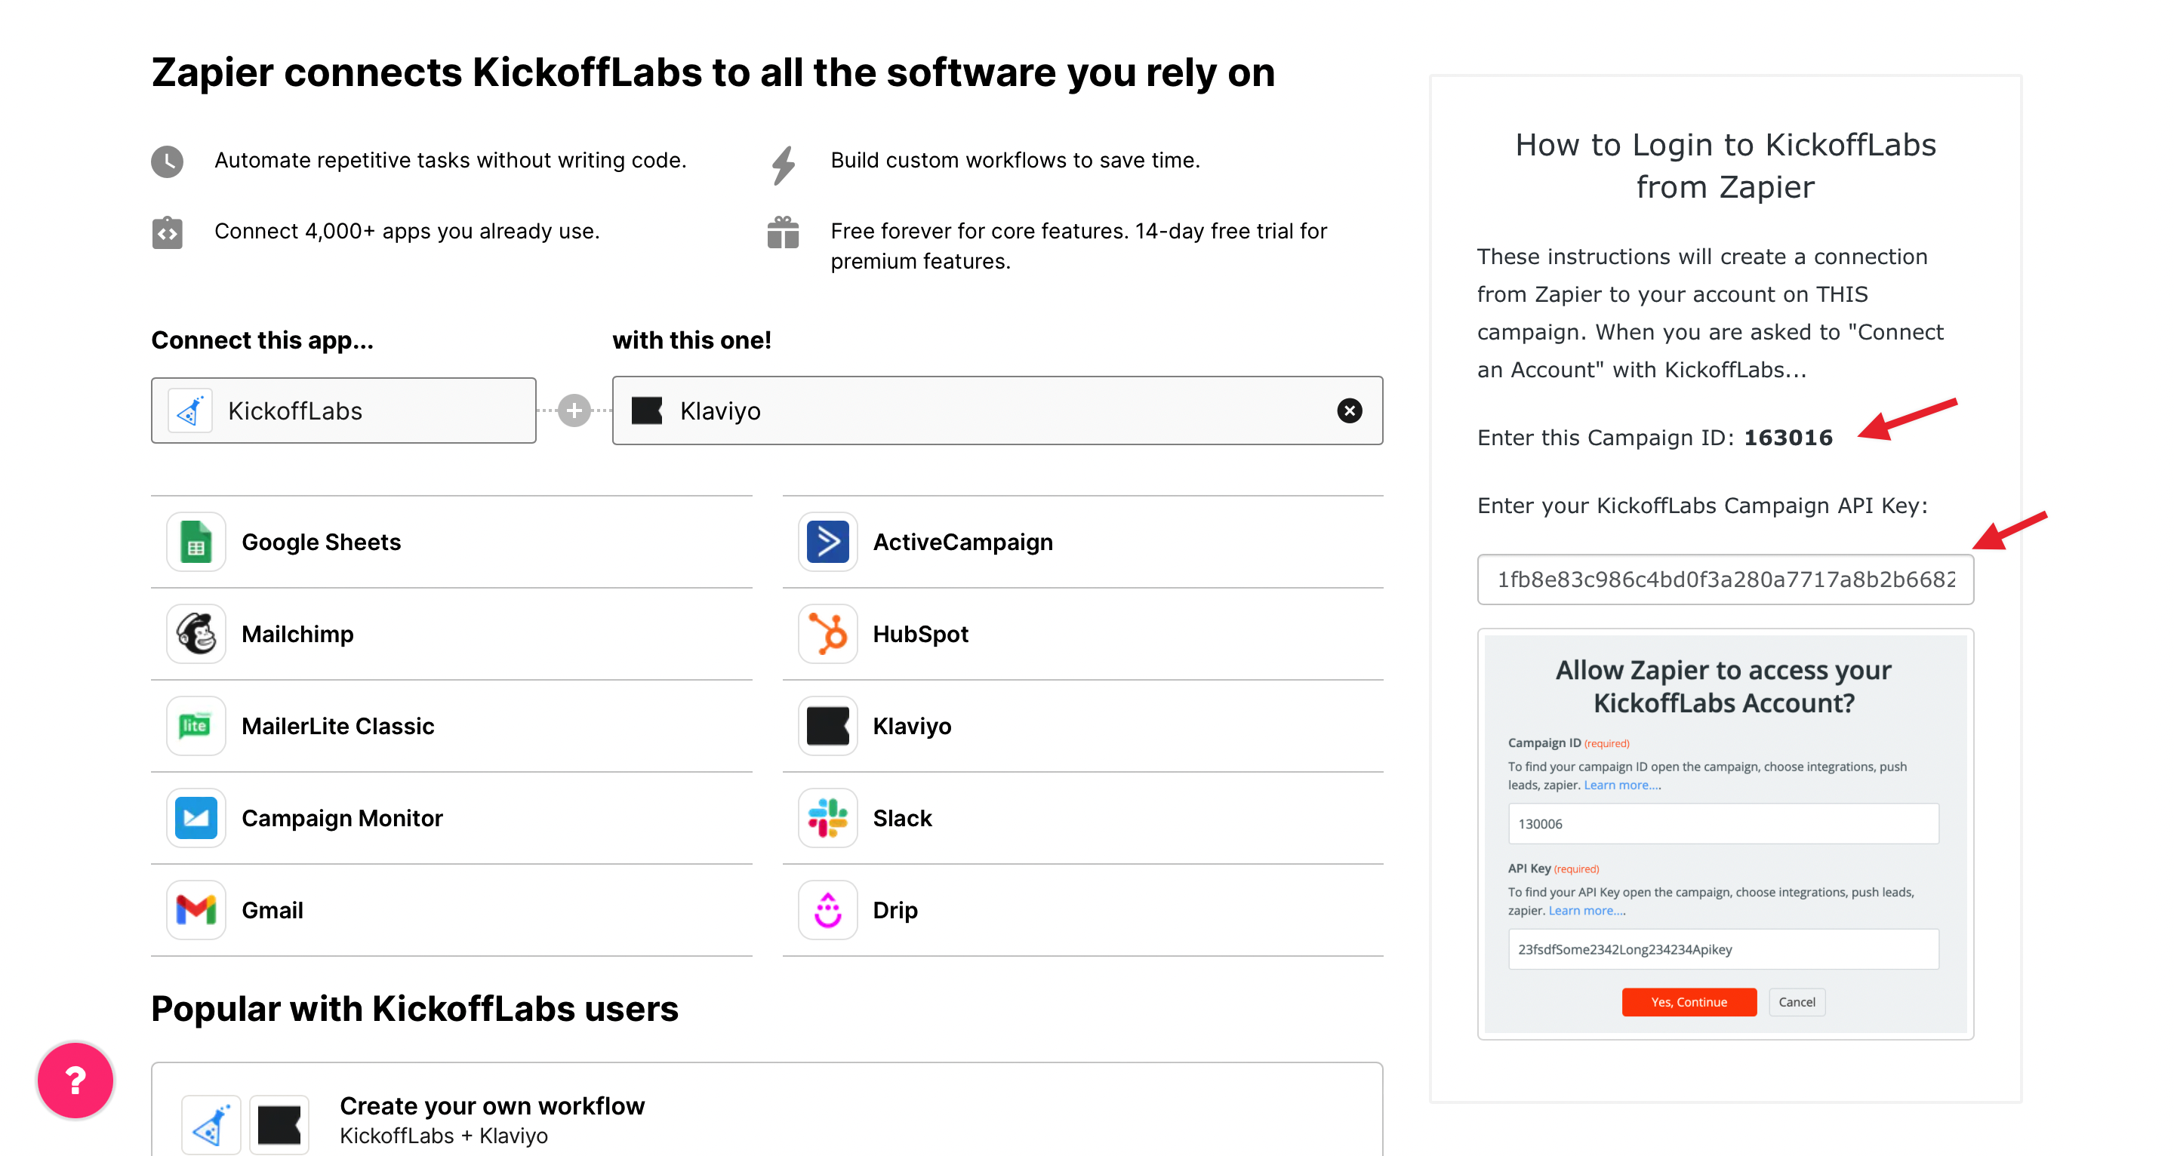The image size is (2174, 1156).
Task: Click the API Key field in Zapier dialog
Action: point(1723,949)
